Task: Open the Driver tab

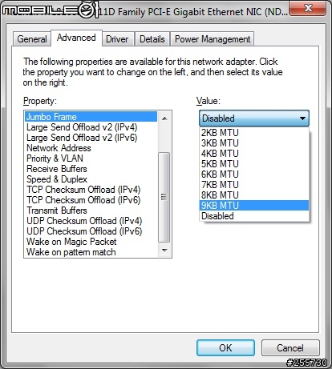Action: [117, 39]
